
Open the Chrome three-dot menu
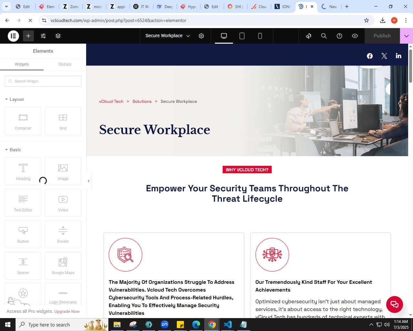click(406, 20)
